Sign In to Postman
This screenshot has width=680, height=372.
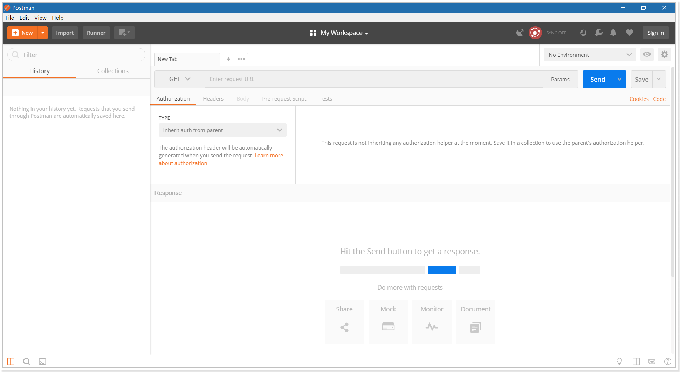coord(655,33)
